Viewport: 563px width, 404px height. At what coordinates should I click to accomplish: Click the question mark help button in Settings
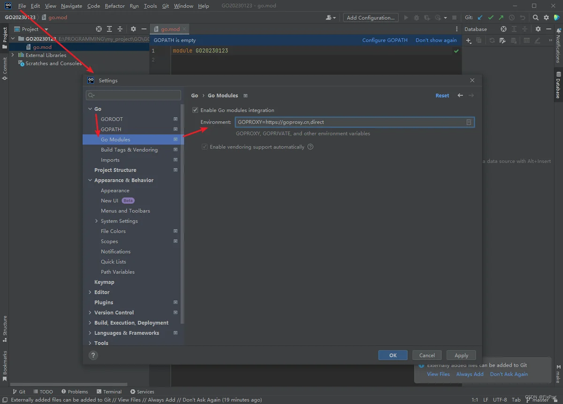(93, 355)
